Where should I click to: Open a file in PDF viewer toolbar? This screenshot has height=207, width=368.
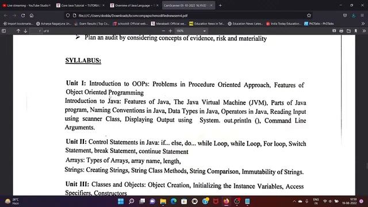tap(348, 30)
